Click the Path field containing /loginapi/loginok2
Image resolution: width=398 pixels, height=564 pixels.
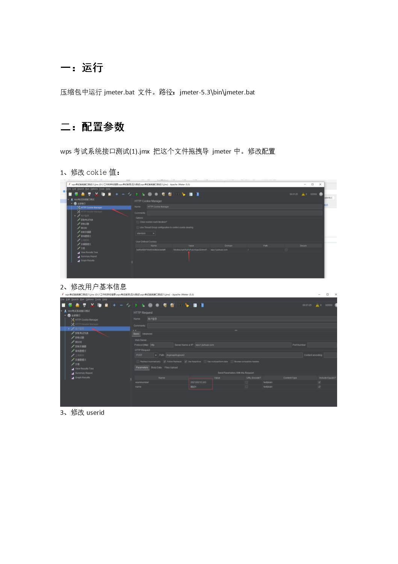coord(234,355)
